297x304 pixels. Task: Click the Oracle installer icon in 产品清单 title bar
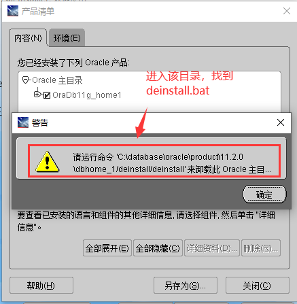[13, 11]
